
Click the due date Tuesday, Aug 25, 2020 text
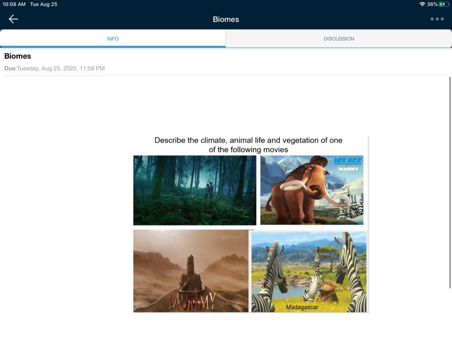[61, 68]
